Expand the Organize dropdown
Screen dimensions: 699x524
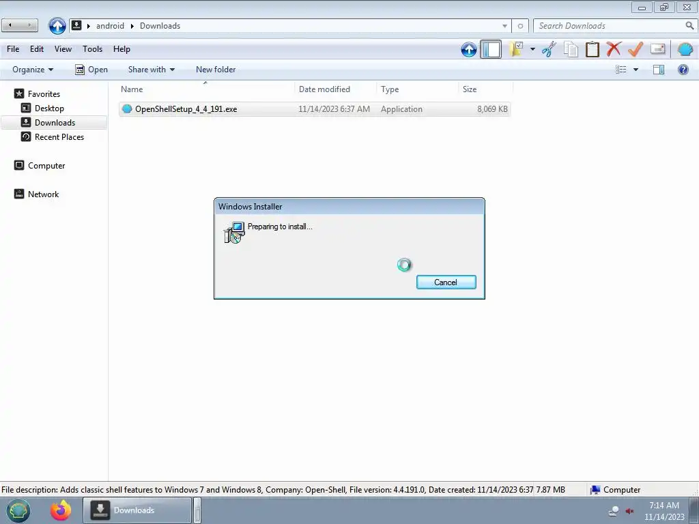[x=33, y=70]
